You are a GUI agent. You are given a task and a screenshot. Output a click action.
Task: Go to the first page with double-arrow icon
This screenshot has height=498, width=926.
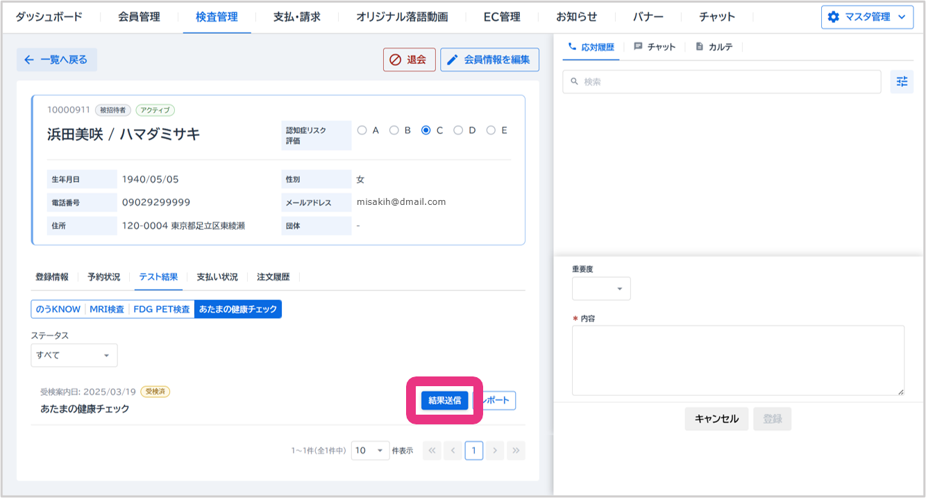click(432, 451)
